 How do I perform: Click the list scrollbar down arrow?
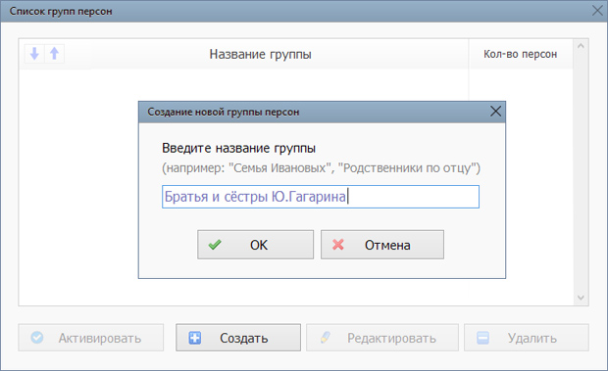[x=581, y=298]
